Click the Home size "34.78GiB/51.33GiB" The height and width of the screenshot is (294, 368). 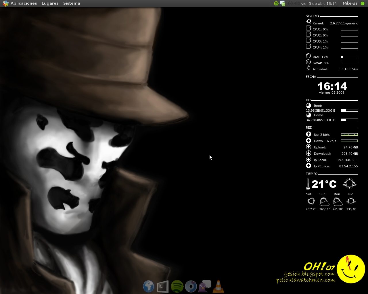pos(321,120)
